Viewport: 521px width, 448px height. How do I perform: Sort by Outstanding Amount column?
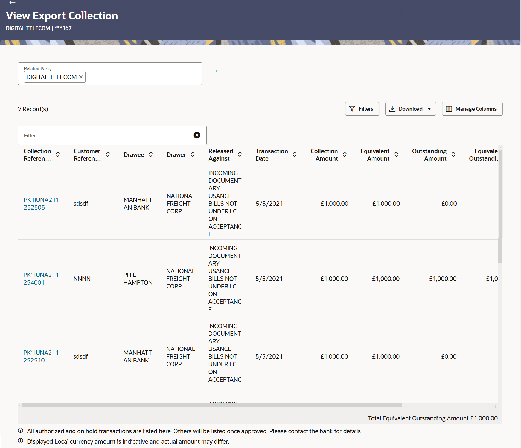pos(453,154)
